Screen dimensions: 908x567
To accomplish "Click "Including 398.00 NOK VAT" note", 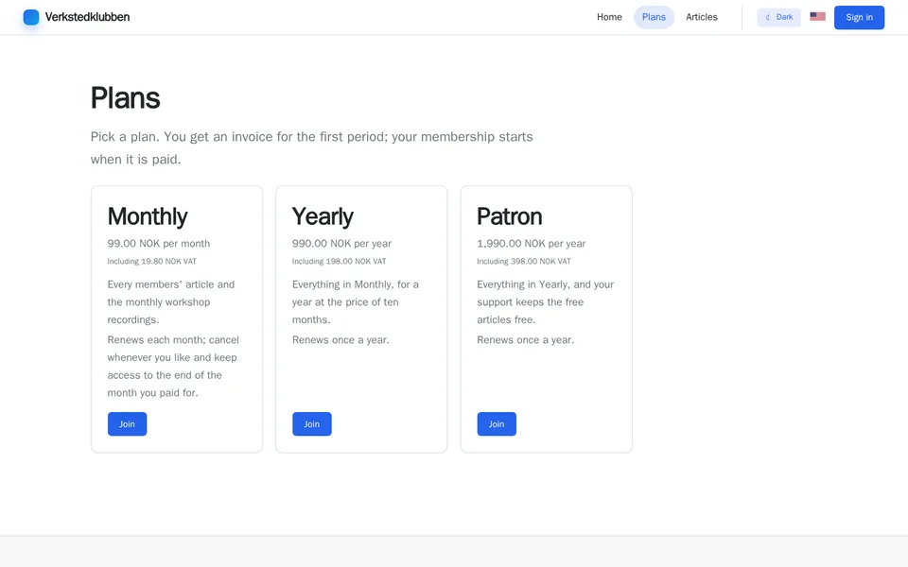I will [523, 262].
